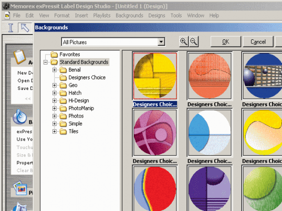Click the highlighted Designers Choic... caption
Screen dimensions: 282x211
coord(155,104)
